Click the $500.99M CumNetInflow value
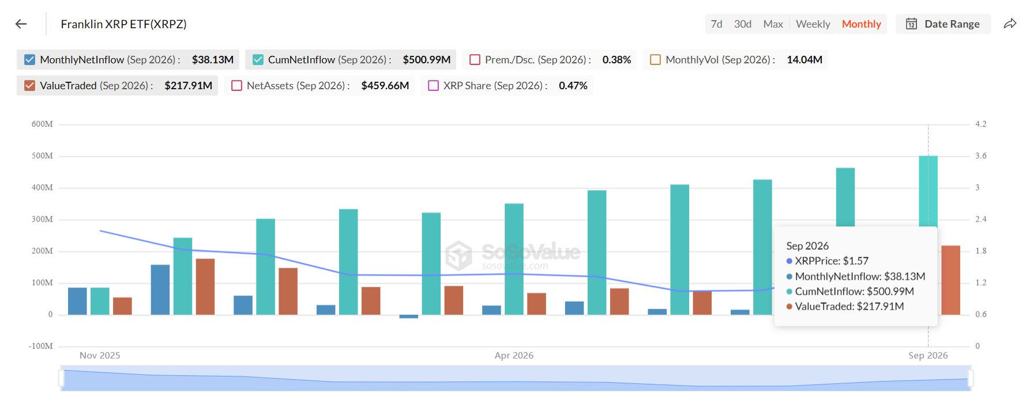1030x396 pixels. tap(426, 59)
